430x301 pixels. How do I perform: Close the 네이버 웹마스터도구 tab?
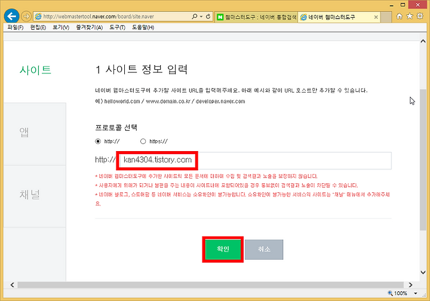376,17
